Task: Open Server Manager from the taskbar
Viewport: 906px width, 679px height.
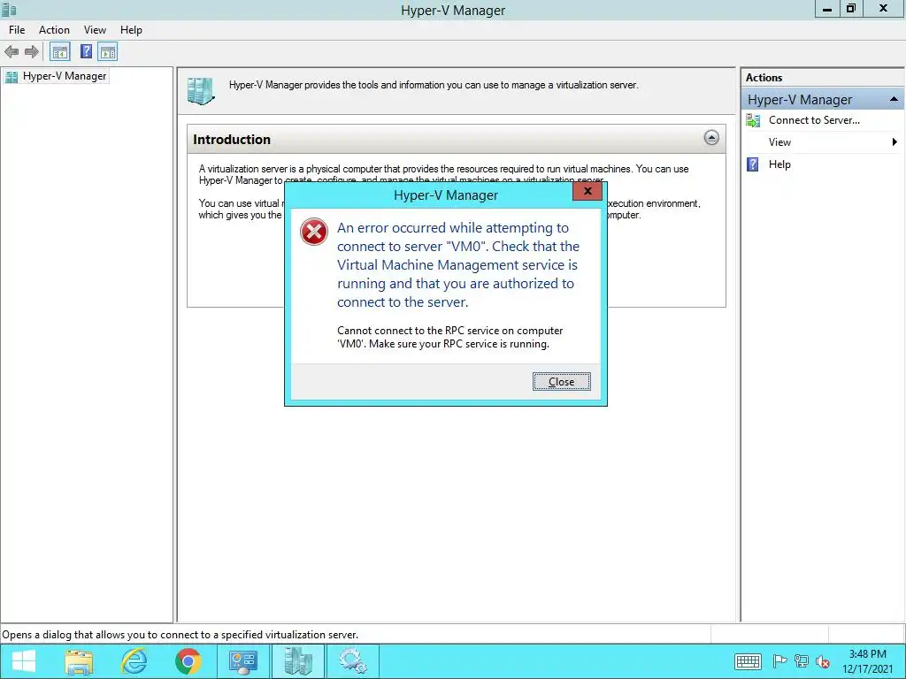Action: (242, 661)
